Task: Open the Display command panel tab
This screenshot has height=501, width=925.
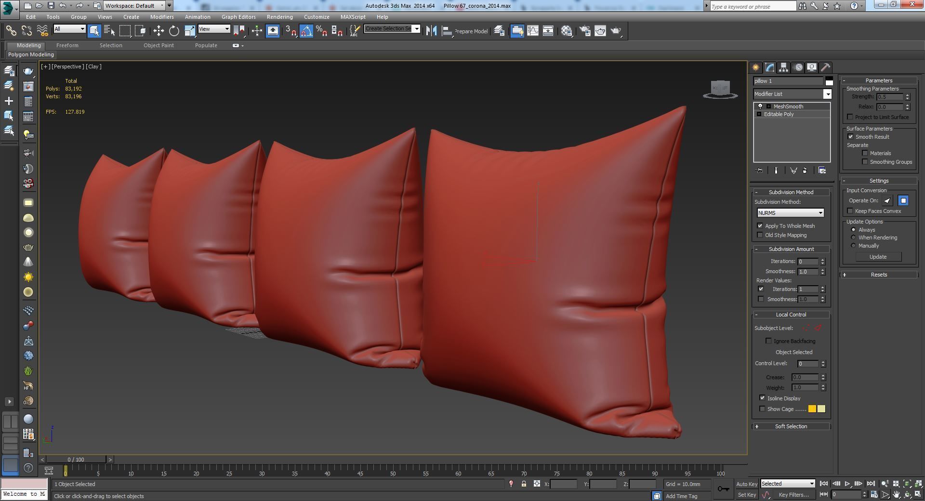Action: point(812,67)
